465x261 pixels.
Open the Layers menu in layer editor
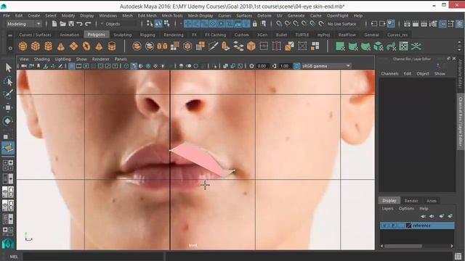pos(387,208)
